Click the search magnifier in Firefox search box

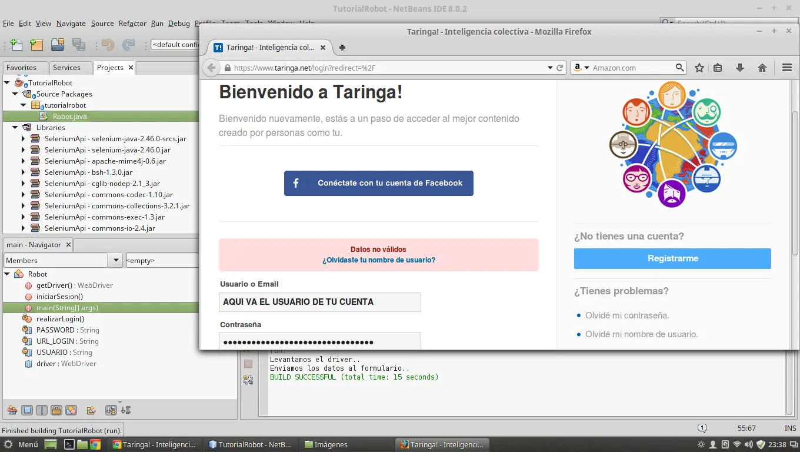(x=679, y=68)
